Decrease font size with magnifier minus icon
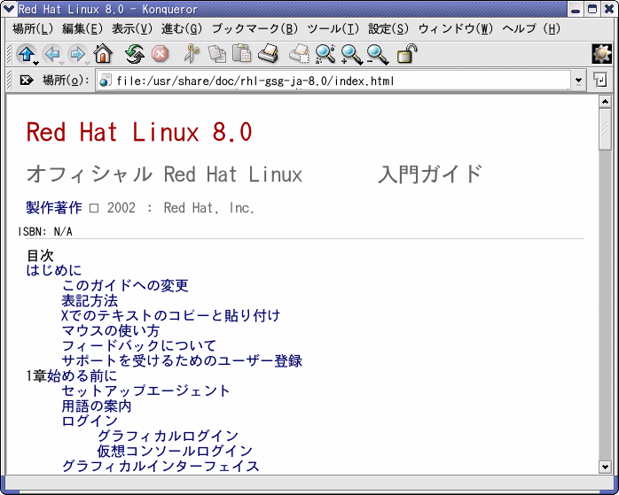 tap(378, 54)
